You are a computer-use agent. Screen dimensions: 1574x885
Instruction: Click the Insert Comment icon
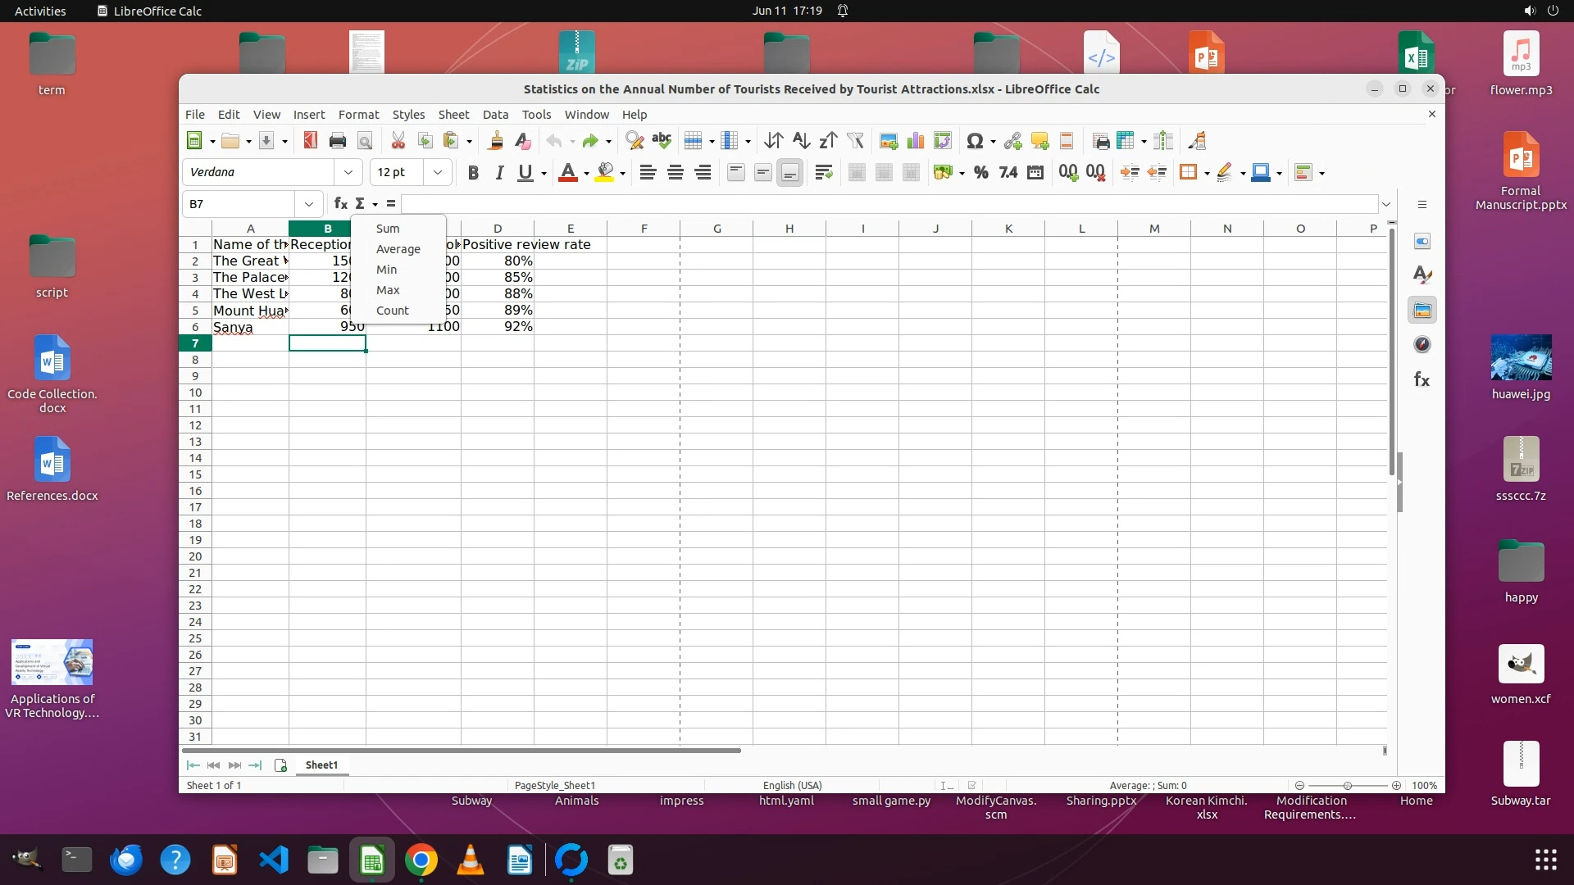[x=1039, y=141]
